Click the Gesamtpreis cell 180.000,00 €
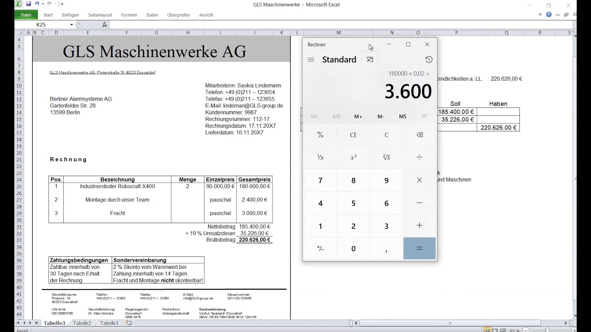Viewport: 591px width, 332px height. 254,186
